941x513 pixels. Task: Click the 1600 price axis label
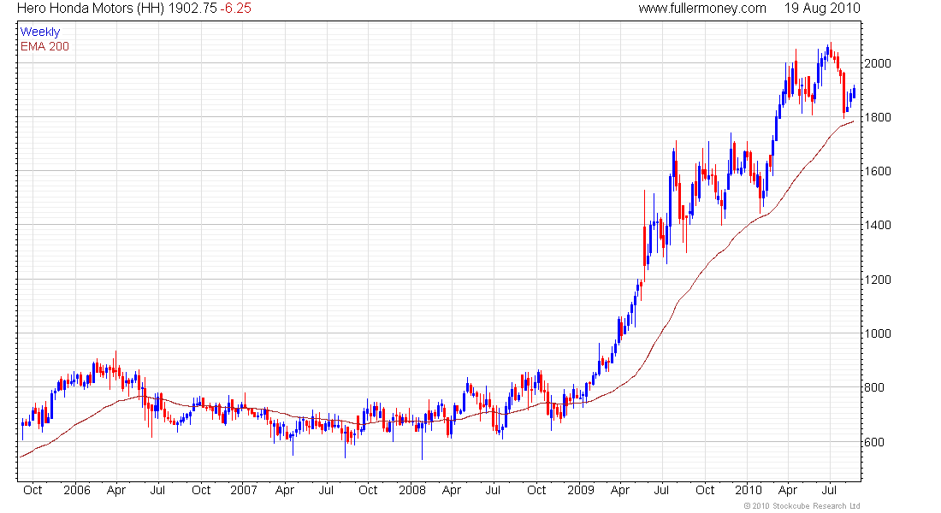point(878,172)
